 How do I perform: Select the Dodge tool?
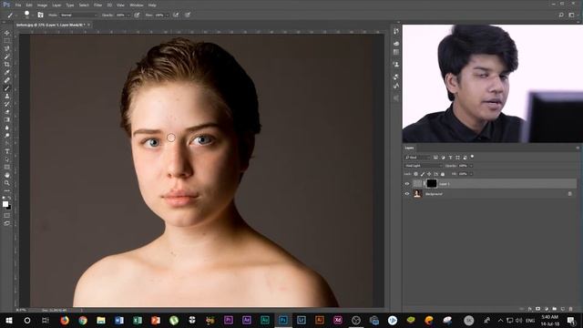[x=6, y=136]
